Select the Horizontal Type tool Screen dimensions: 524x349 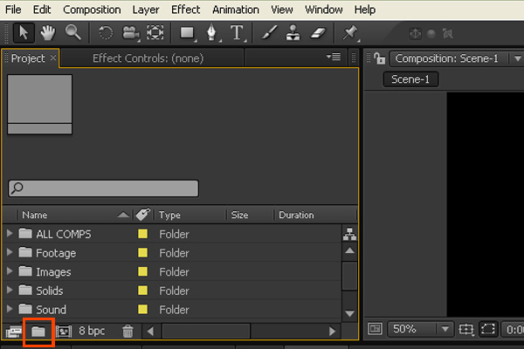(x=237, y=33)
